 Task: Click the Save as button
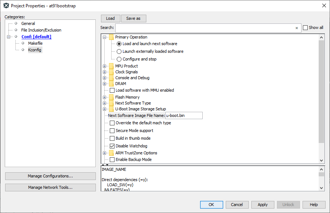click(133, 18)
